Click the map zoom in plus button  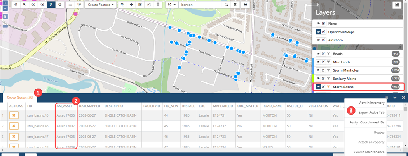click(x=5, y=3)
